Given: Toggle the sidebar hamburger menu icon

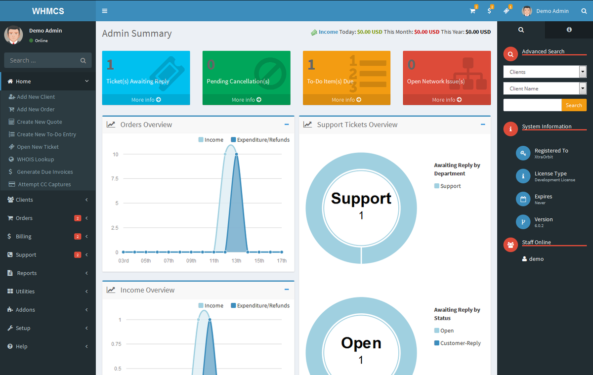Looking at the screenshot, I should pyautogui.click(x=104, y=11).
